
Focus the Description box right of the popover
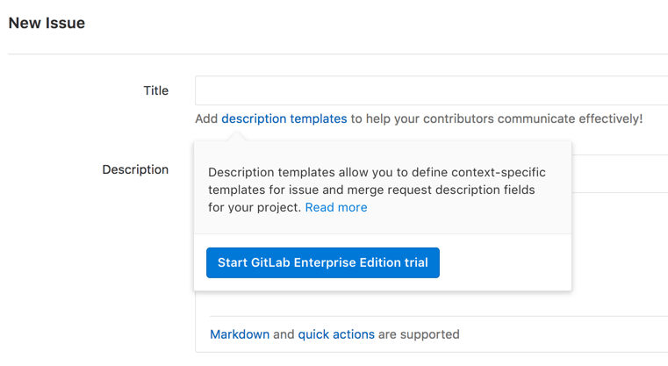pos(619,174)
